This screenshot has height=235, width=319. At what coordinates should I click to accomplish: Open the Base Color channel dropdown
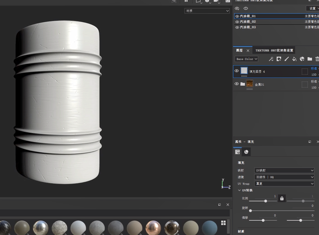246,59
